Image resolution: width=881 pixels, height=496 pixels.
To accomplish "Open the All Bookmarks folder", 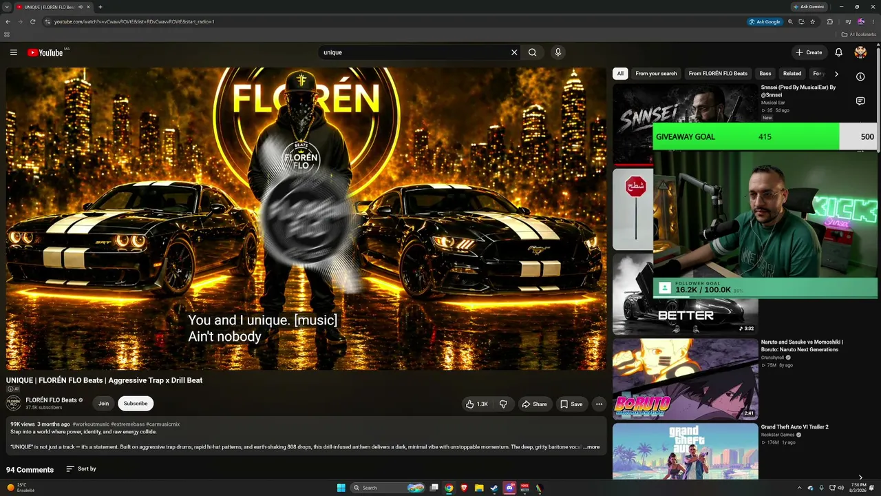I will (x=859, y=34).
